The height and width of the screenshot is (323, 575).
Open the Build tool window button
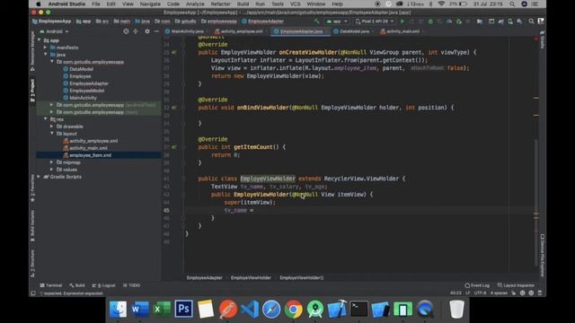(76, 285)
